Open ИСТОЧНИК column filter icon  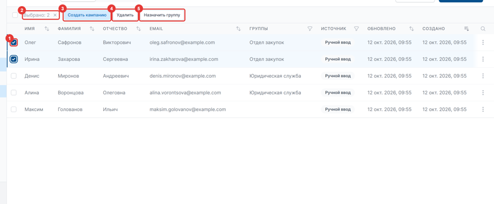click(x=356, y=29)
